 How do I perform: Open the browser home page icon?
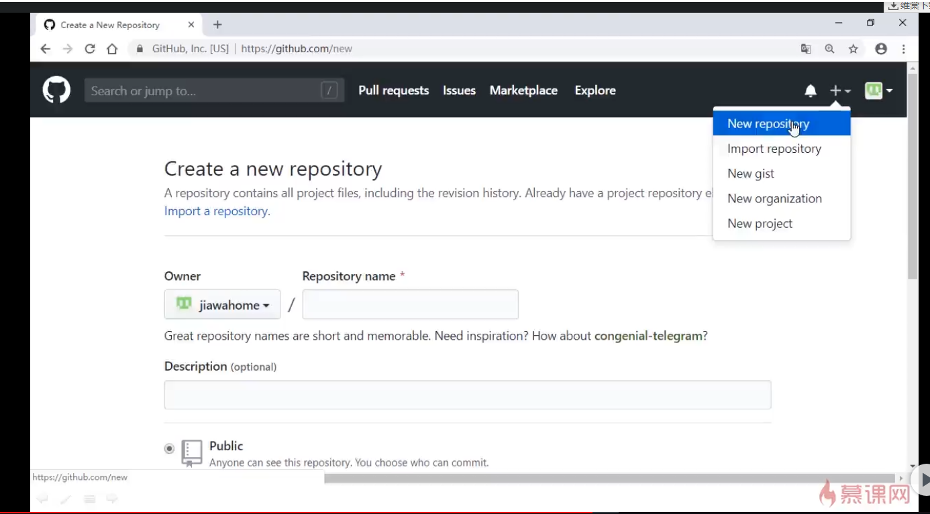pos(112,48)
